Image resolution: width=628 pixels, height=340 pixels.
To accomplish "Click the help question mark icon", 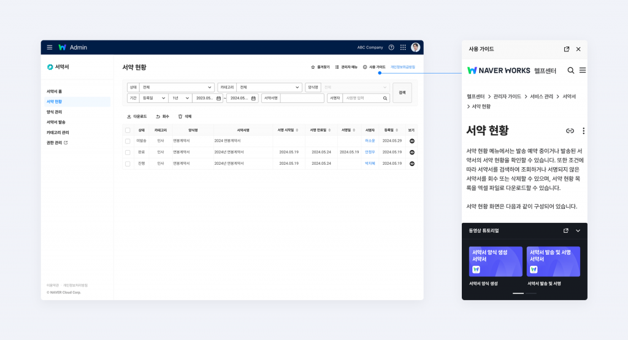I will [391, 47].
